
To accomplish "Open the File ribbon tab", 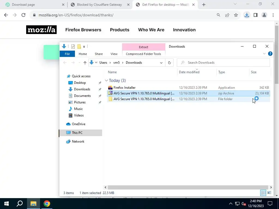I will (x=67, y=54).
